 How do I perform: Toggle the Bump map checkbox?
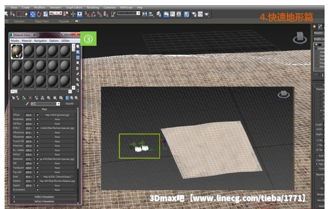(38, 176)
